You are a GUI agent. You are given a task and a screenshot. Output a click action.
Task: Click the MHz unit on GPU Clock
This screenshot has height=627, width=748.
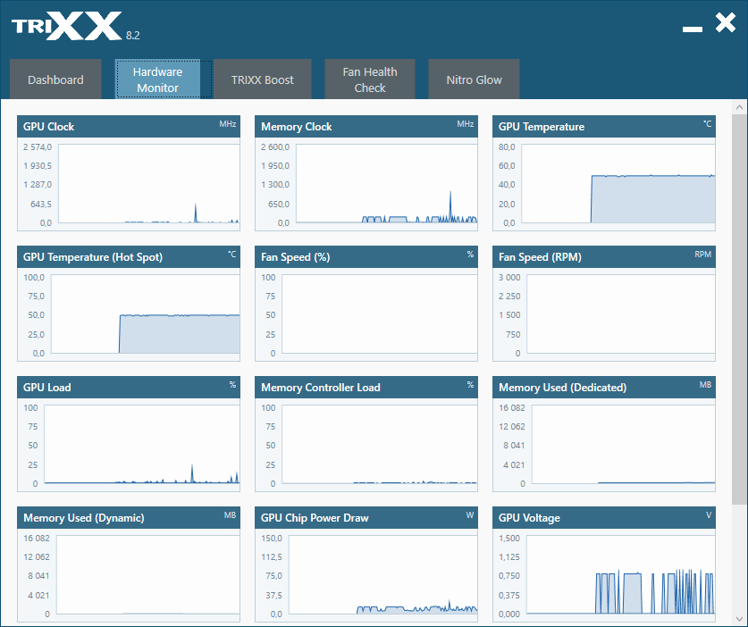coord(228,124)
